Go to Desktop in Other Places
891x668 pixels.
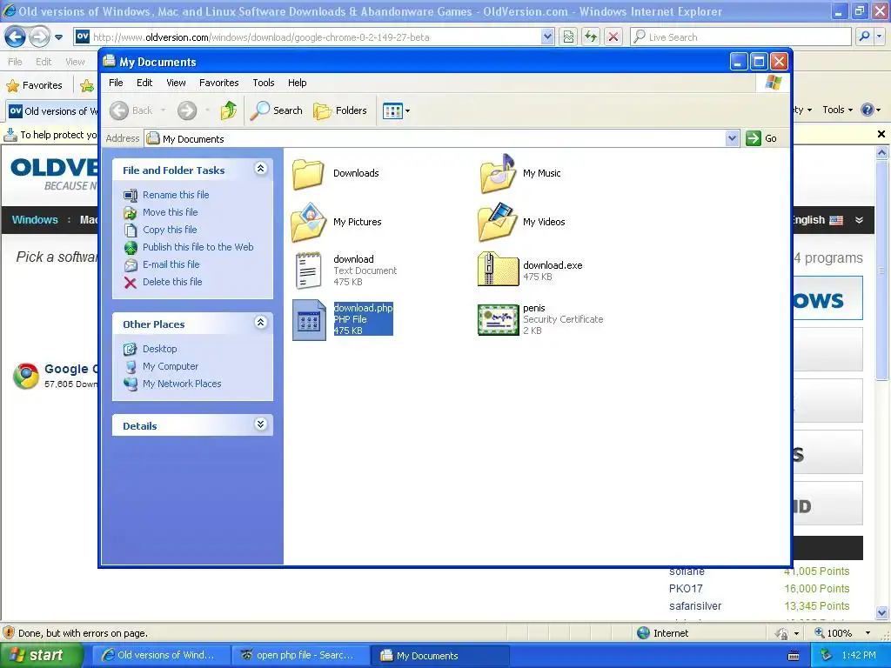coord(160,349)
